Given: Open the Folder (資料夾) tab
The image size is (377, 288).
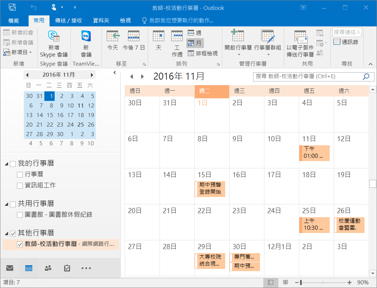Looking at the screenshot, I should 101,21.
